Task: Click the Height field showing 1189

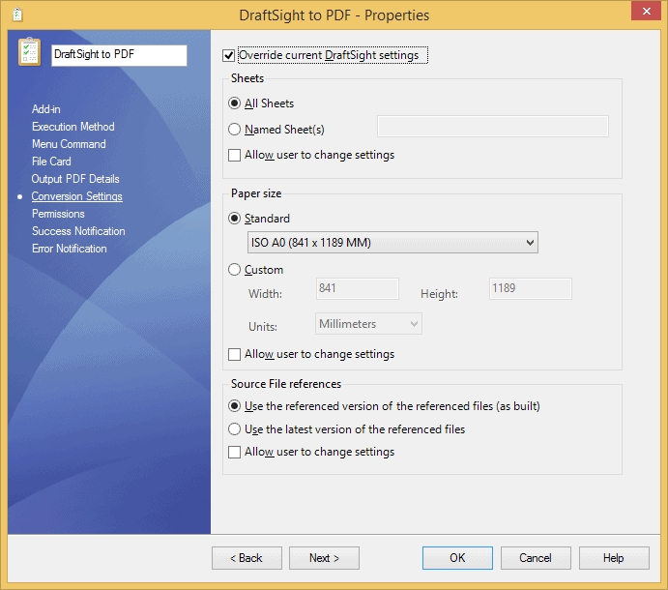Action: point(531,288)
